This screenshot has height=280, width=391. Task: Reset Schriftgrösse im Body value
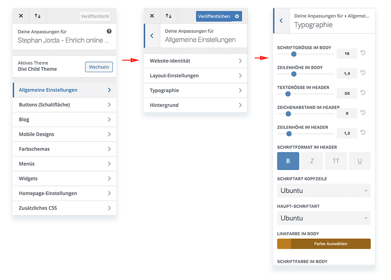pos(363,53)
